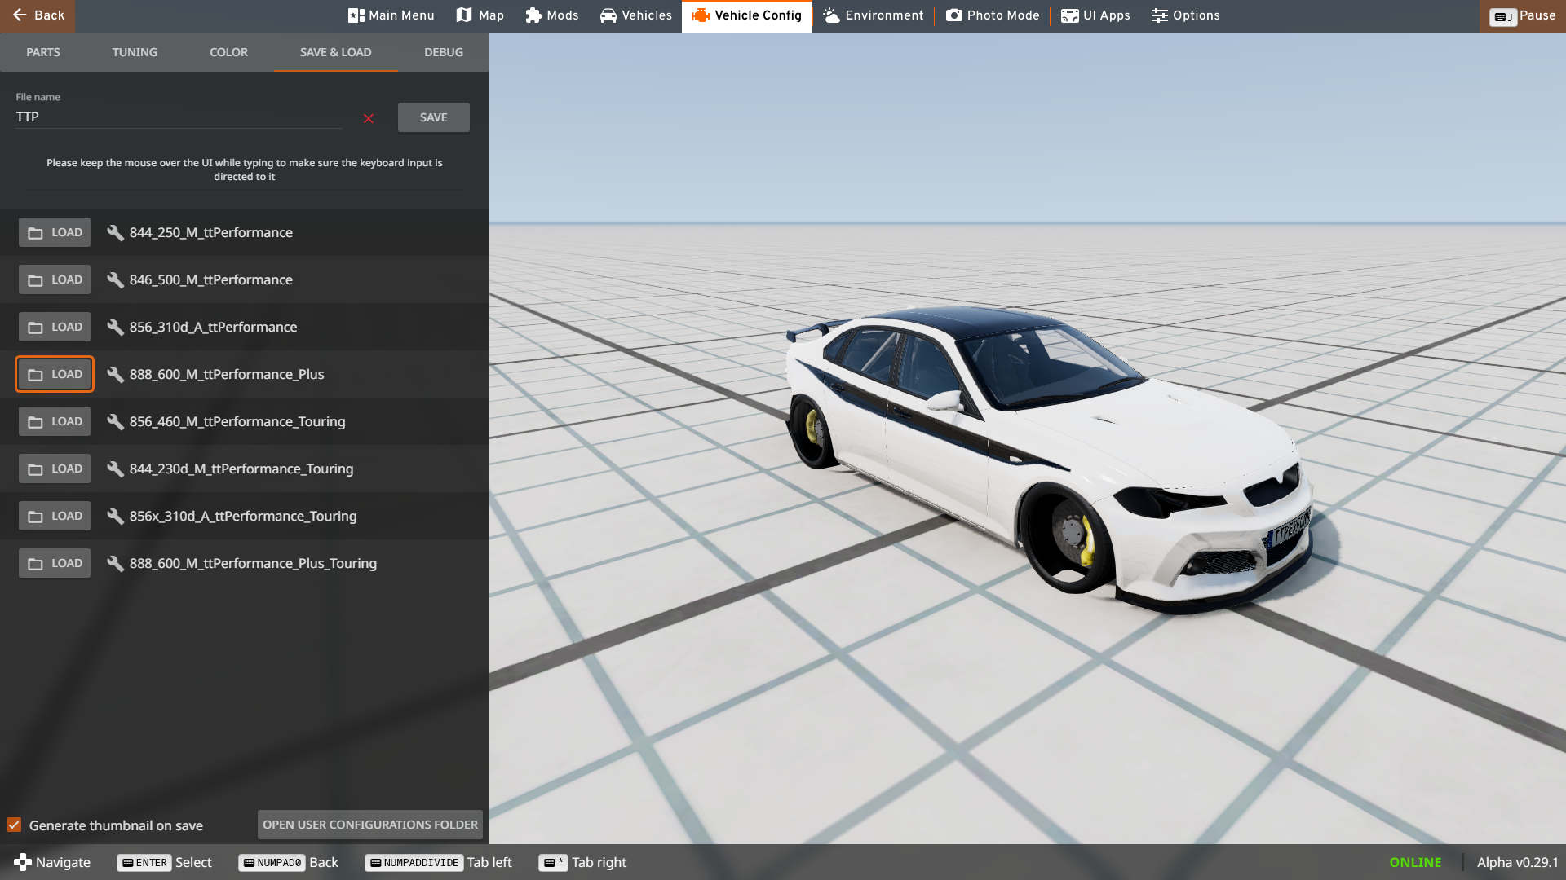Screen dimensions: 1566x880
Task: Open the Options menu
Action: [x=1185, y=15]
